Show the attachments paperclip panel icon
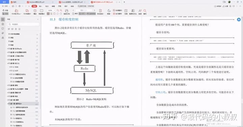 tap(3, 33)
